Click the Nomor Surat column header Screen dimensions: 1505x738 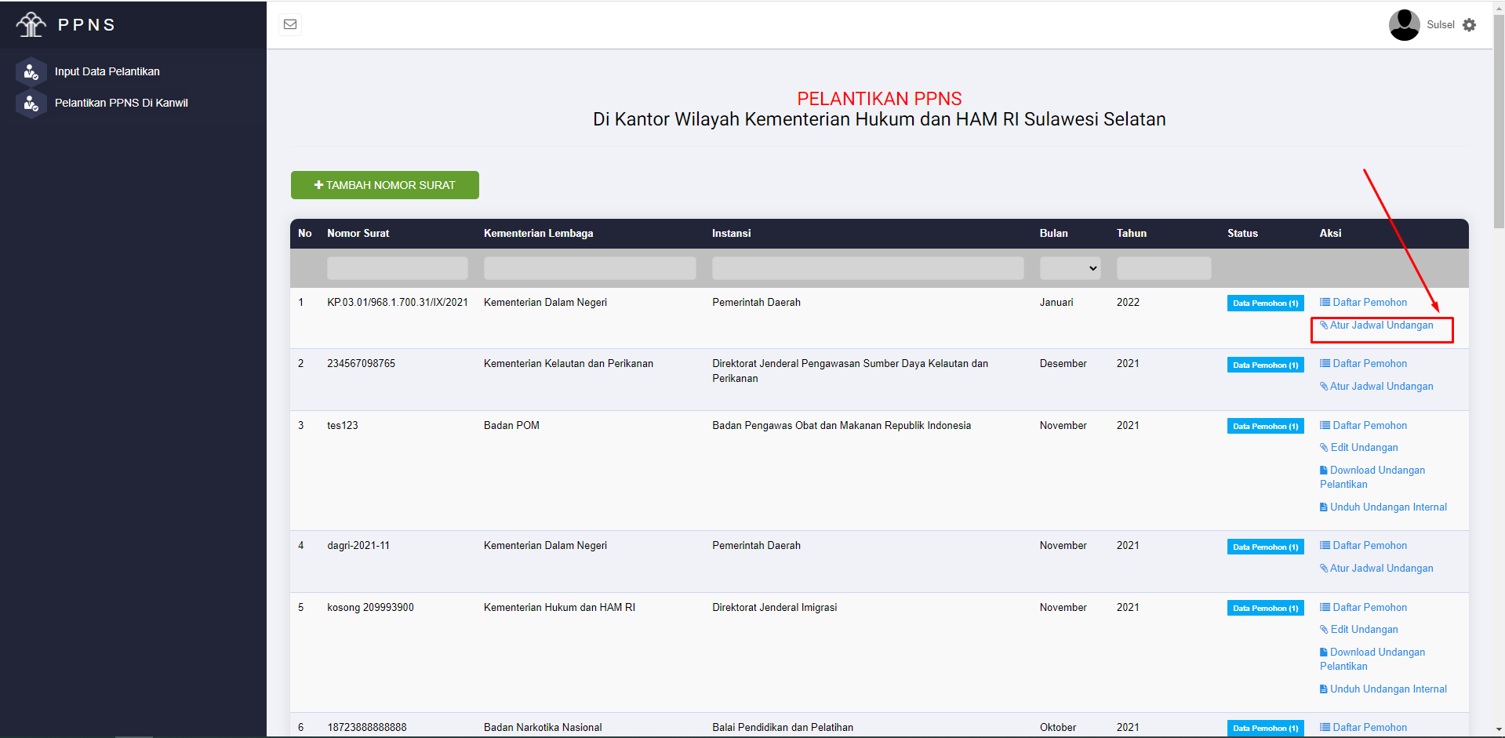click(358, 233)
